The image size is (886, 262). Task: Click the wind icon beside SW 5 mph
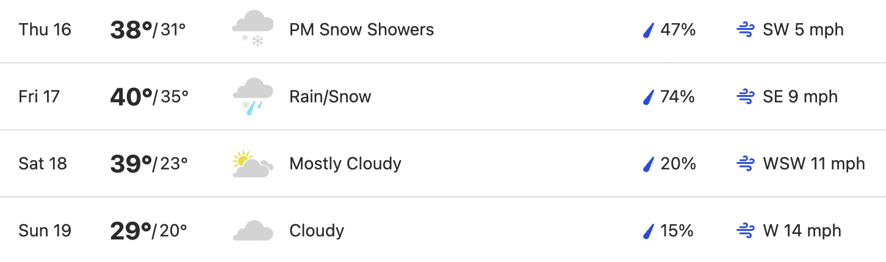coord(746,30)
